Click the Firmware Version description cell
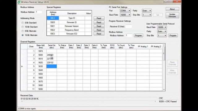The height and width of the screenshot is (111, 198). point(72,26)
